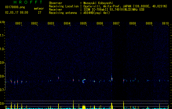Screen dimensions: 172x109
Task: Click the Observer label
Action: pos(56,3)
